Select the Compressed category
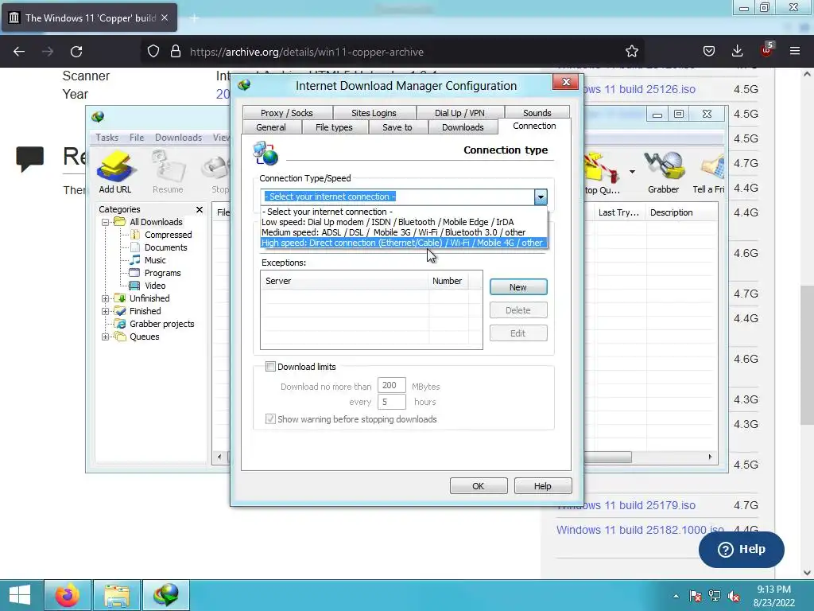 click(168, 235)
